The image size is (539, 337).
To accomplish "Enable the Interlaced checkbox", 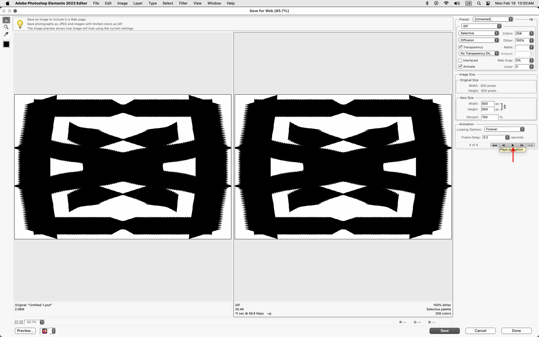I will [460, 60].
